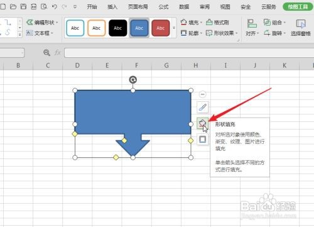Click inside the formula bar input

189,53
